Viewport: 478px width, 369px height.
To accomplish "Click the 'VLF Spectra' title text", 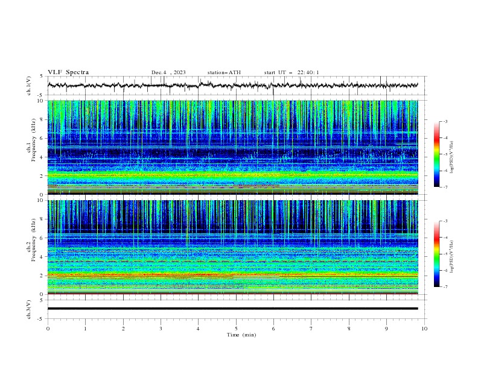I will (68, 72).
